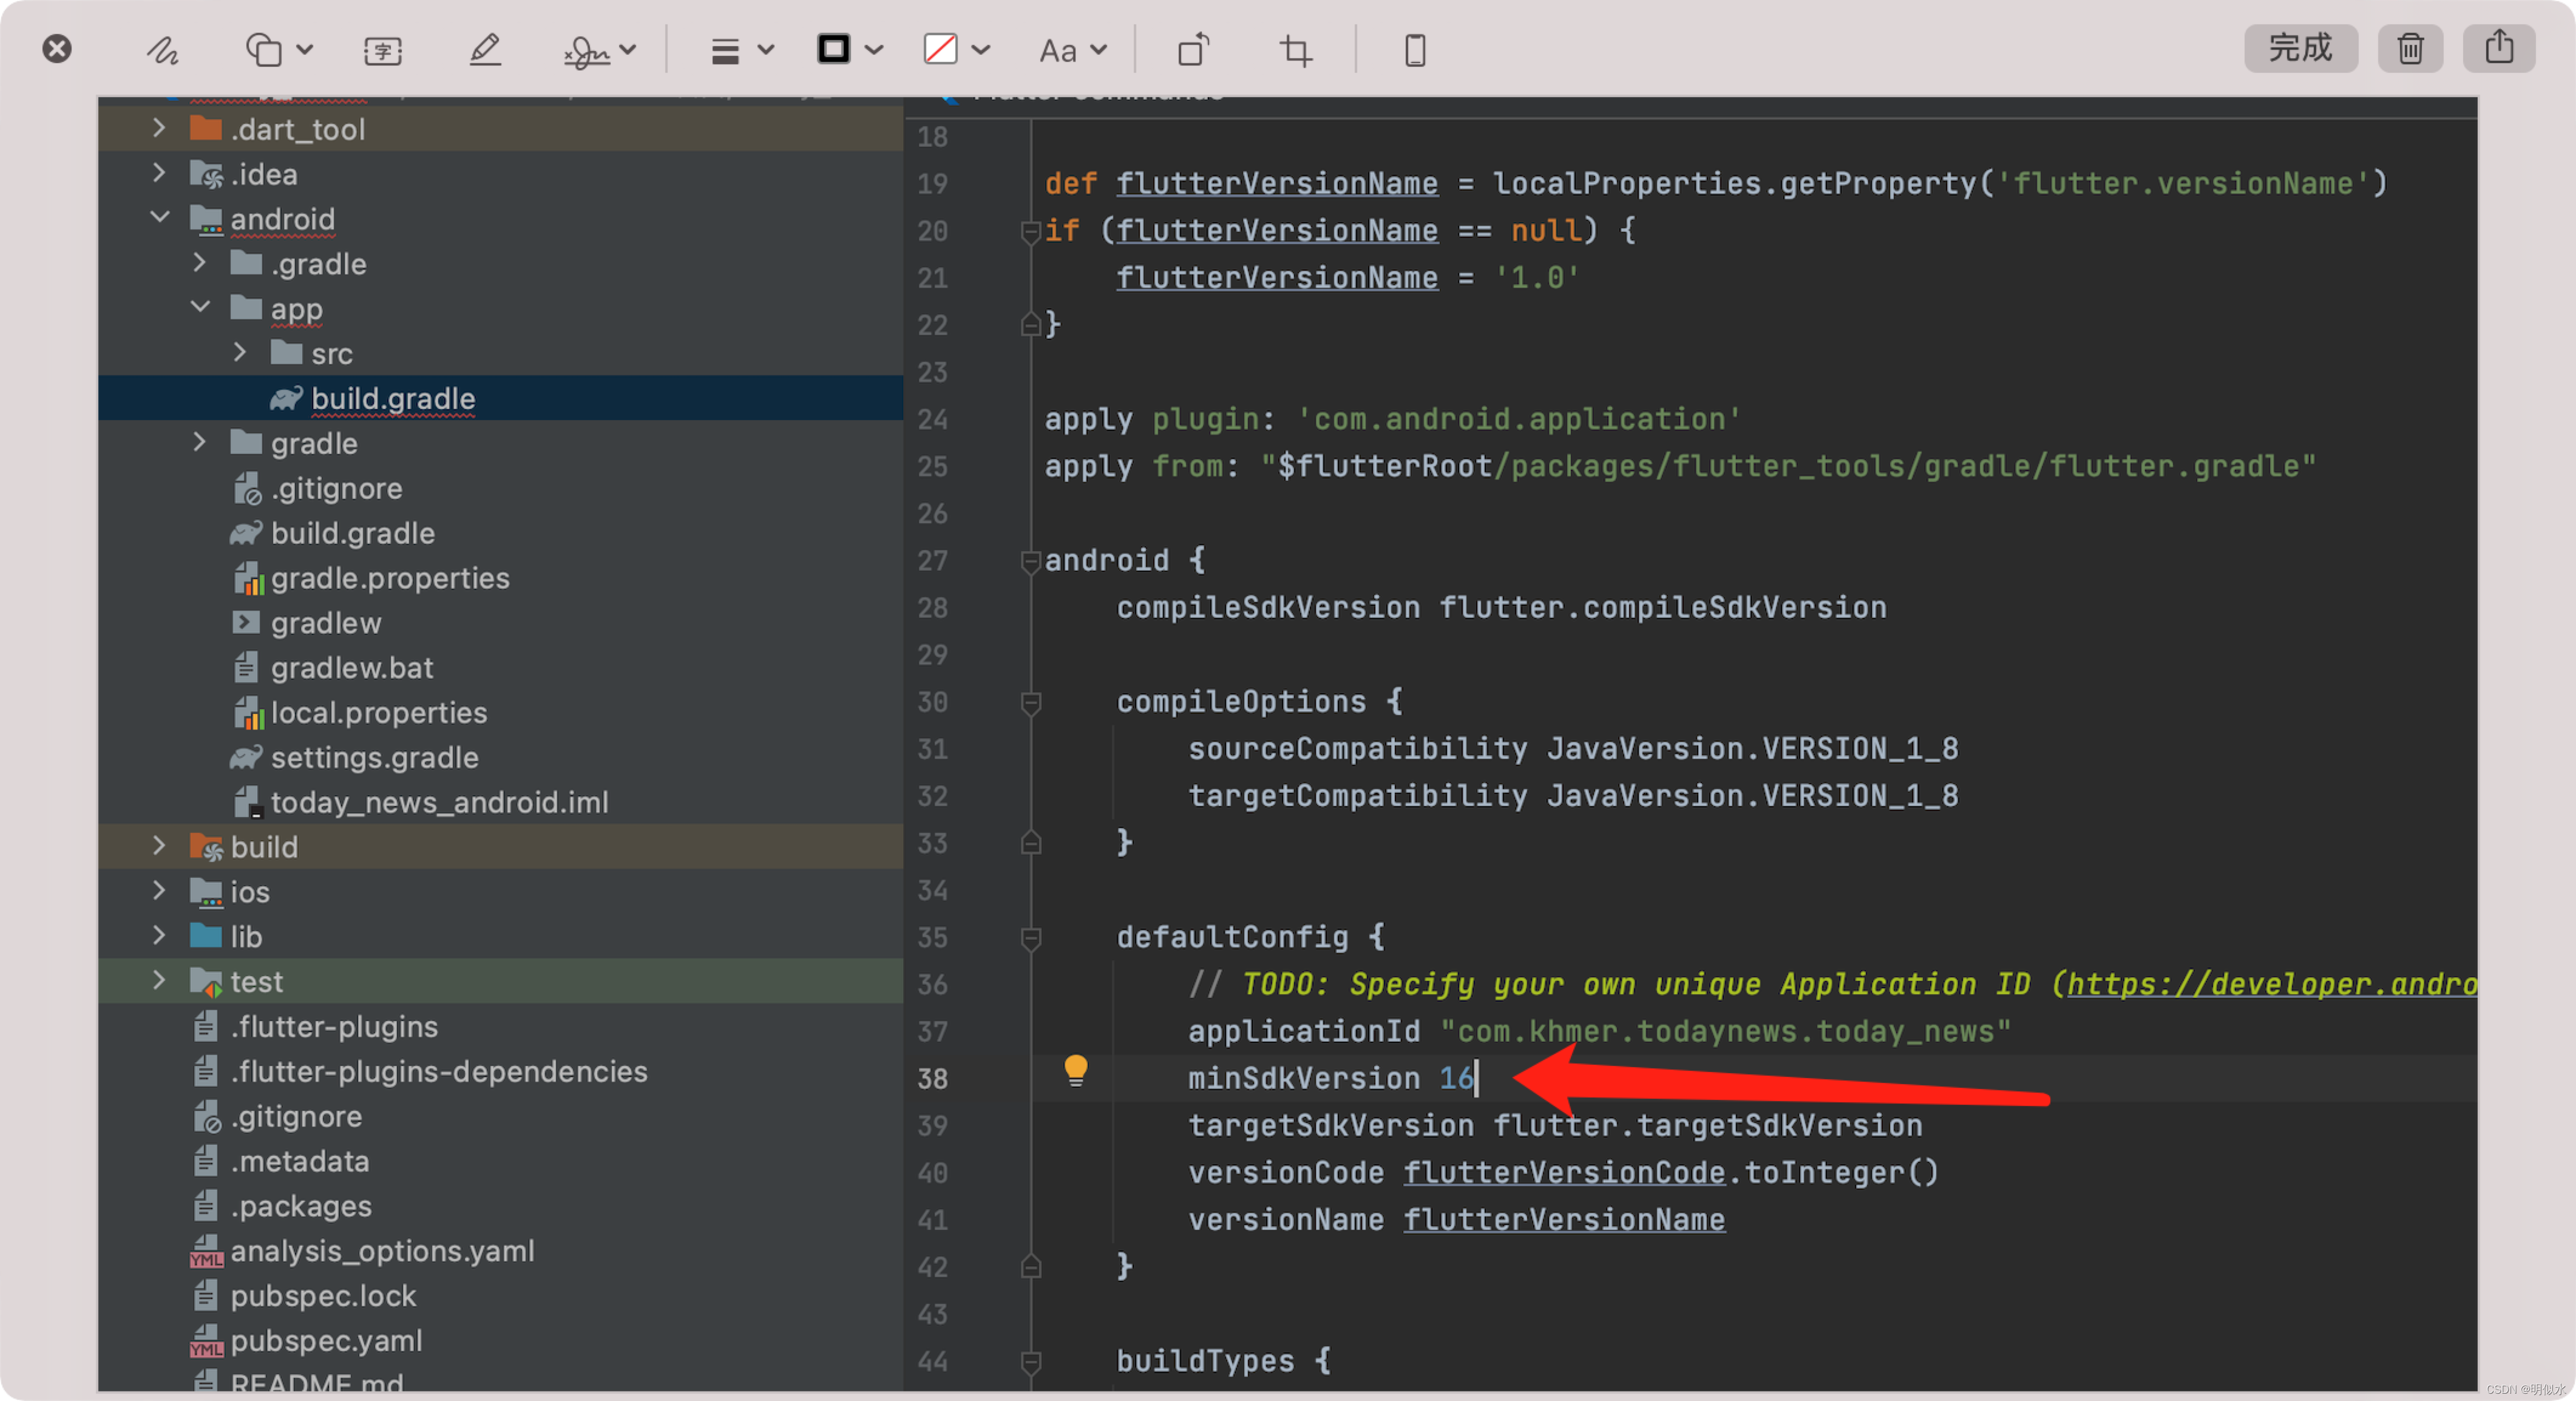This screenshot has width=2576, height=1401.
Task: Expand the .idea folder
Action: click(x=158, y=173)
